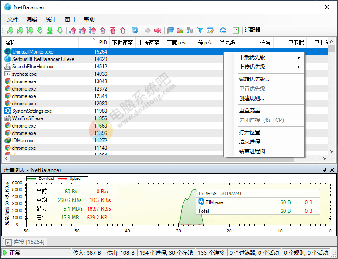Switch to 连接 [15264] tab
The image size is (338, 259).
tap(25, 242)
